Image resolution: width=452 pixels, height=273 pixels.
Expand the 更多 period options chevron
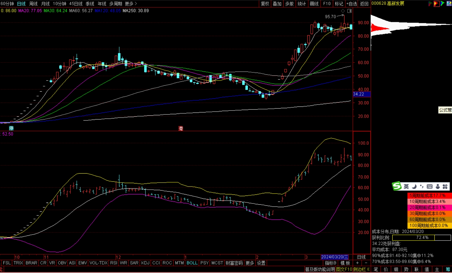[x=136, y=4]
